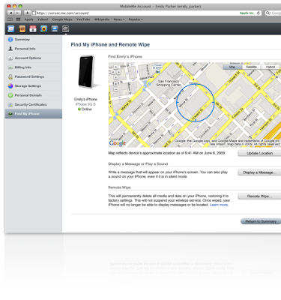The width and height of the screenshot is (281, 300).
Task: Open Apple bookmark in bookmarks bar
Action: tap(28, 19)
